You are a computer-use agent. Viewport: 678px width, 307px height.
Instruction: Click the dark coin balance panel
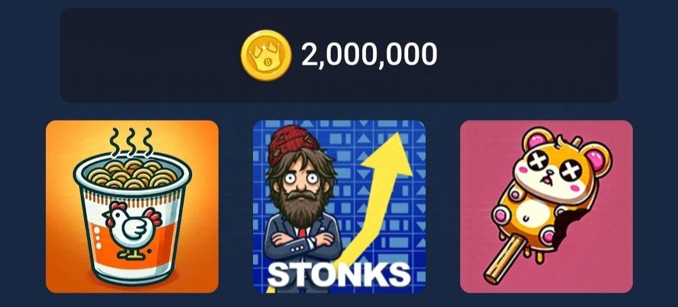point(339,55)
